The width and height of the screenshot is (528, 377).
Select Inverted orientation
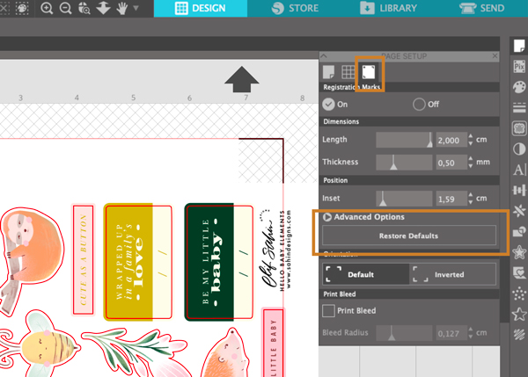(452, 274)
